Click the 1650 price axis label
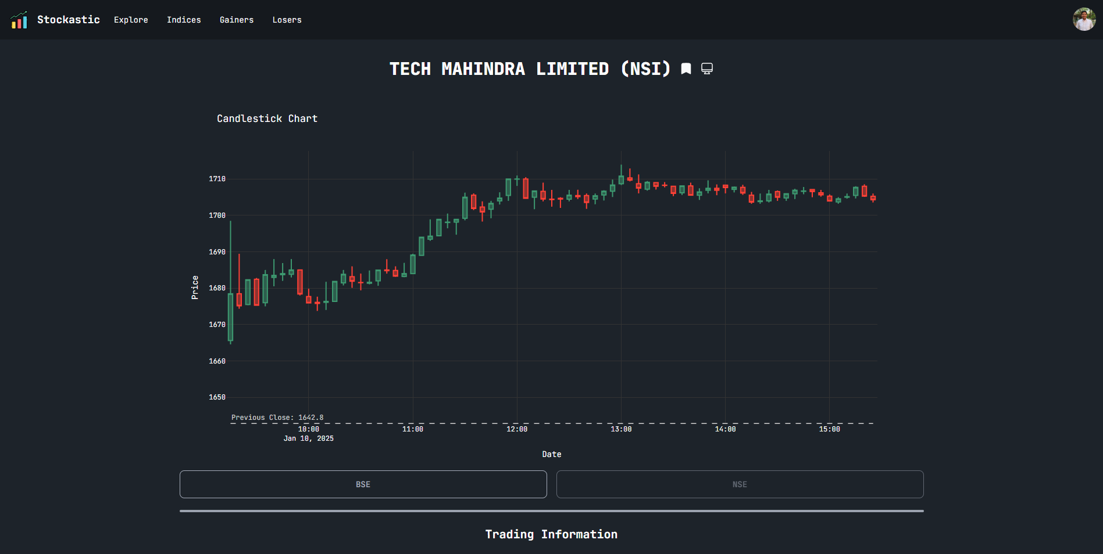The height and width of the screenshot is (554, 1103). click(217, 397)
